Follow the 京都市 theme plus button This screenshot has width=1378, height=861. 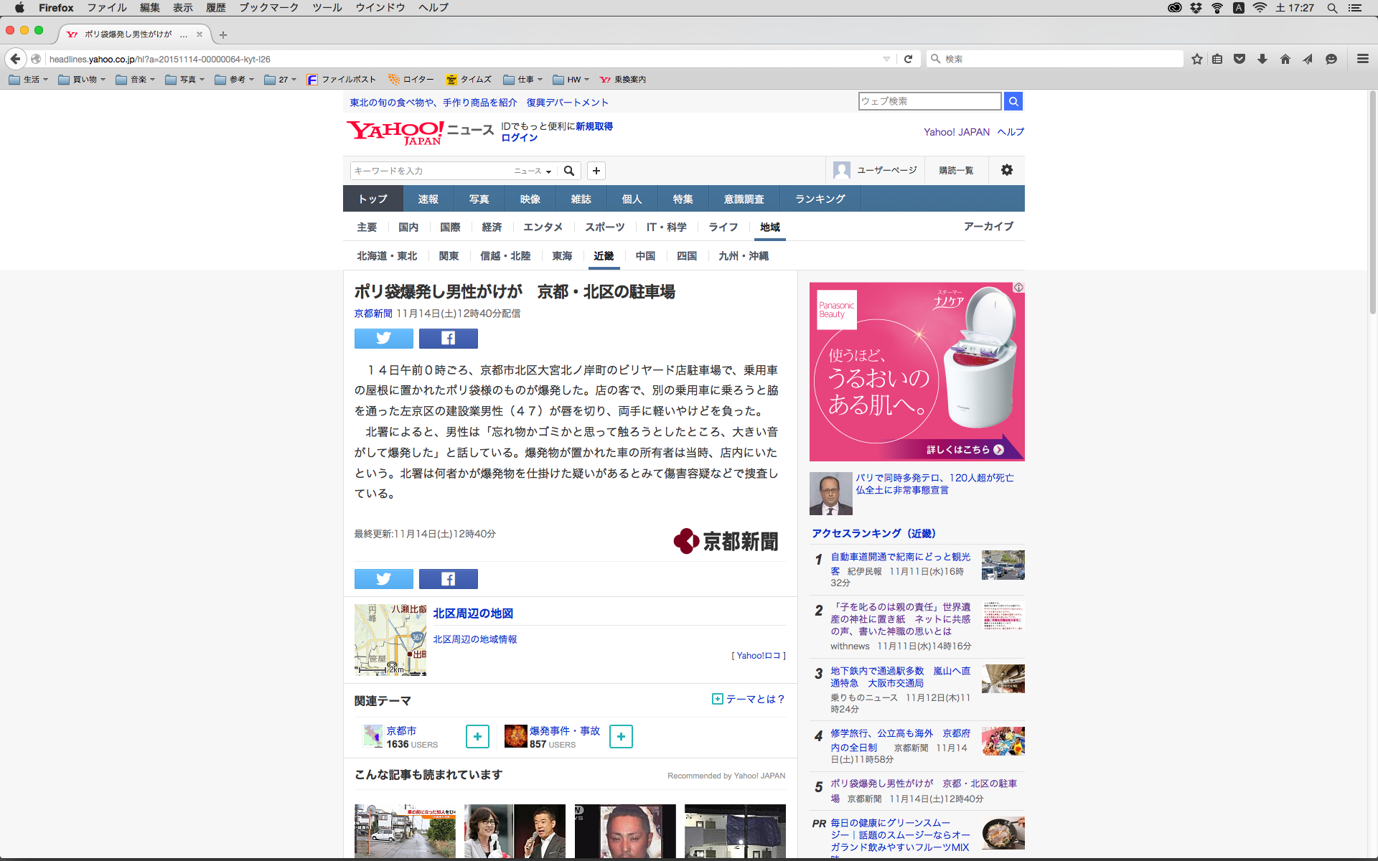[477, 736]
